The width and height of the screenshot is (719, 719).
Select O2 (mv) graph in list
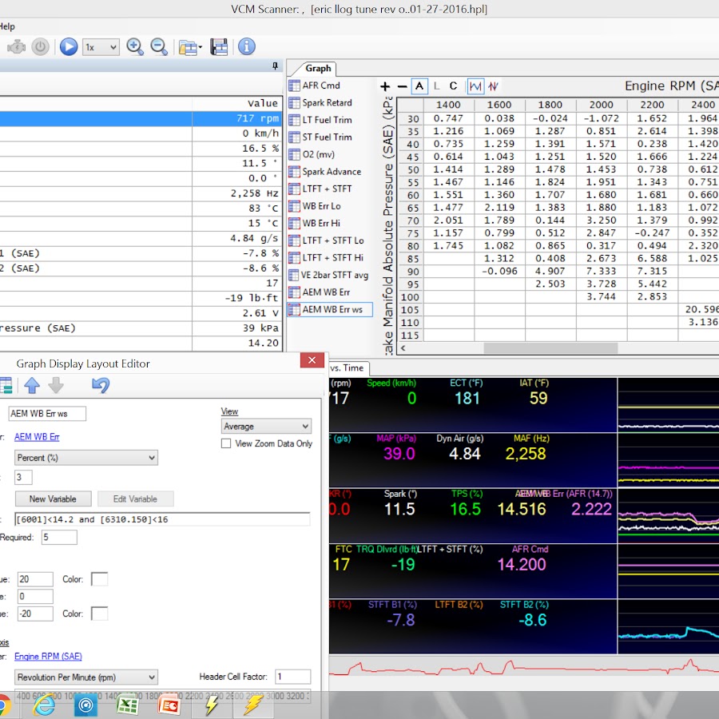[318, 154]
